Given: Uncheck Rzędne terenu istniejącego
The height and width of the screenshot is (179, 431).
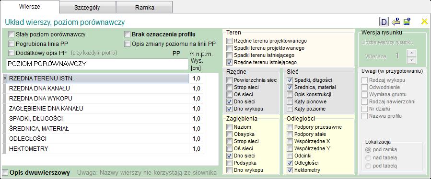Looking at the screenshot, I should [229, 62].
